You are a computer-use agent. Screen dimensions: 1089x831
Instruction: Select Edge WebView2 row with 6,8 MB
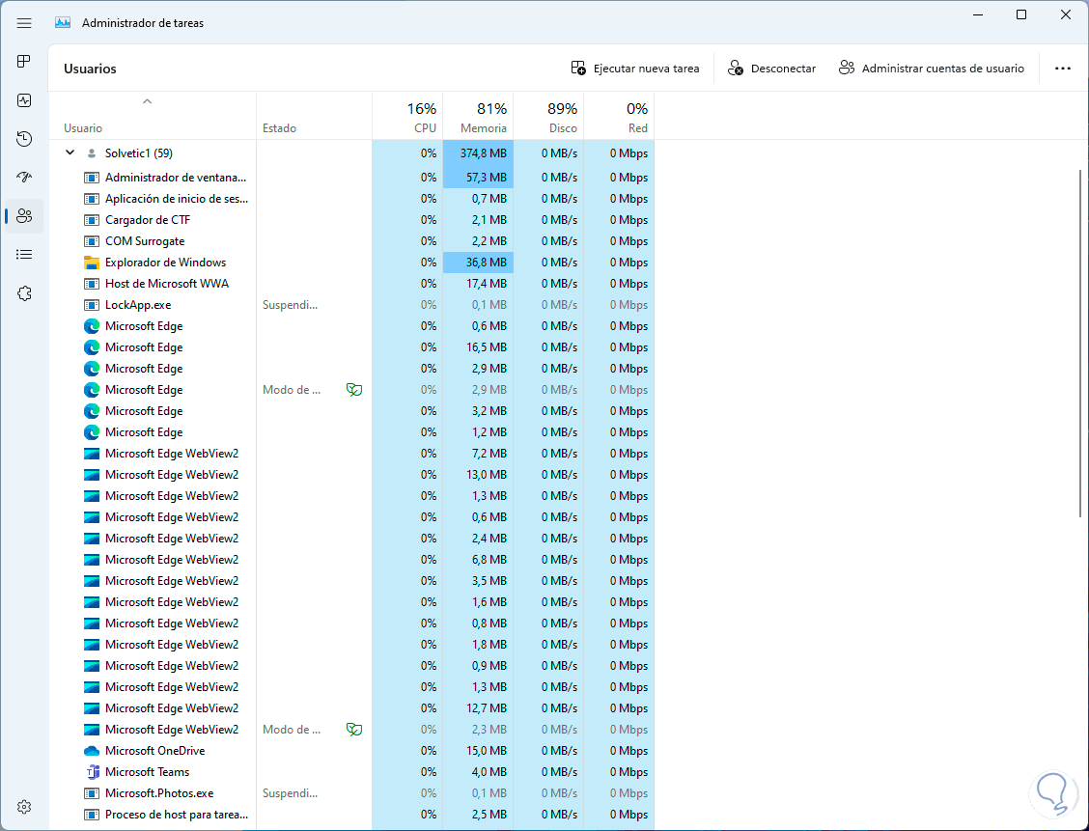(x=351, y=560)
